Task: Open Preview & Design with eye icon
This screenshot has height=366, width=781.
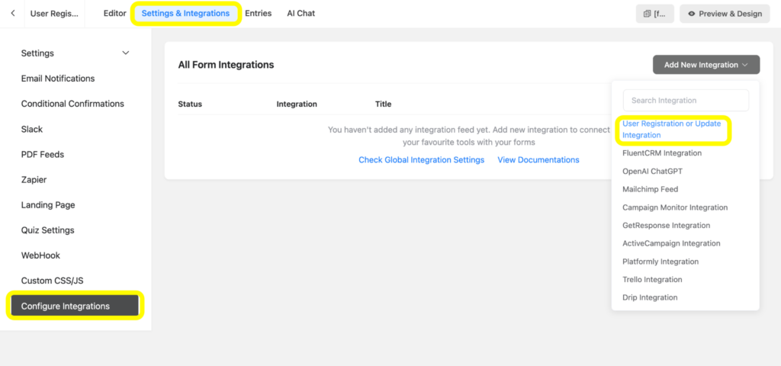Action: 725,14
